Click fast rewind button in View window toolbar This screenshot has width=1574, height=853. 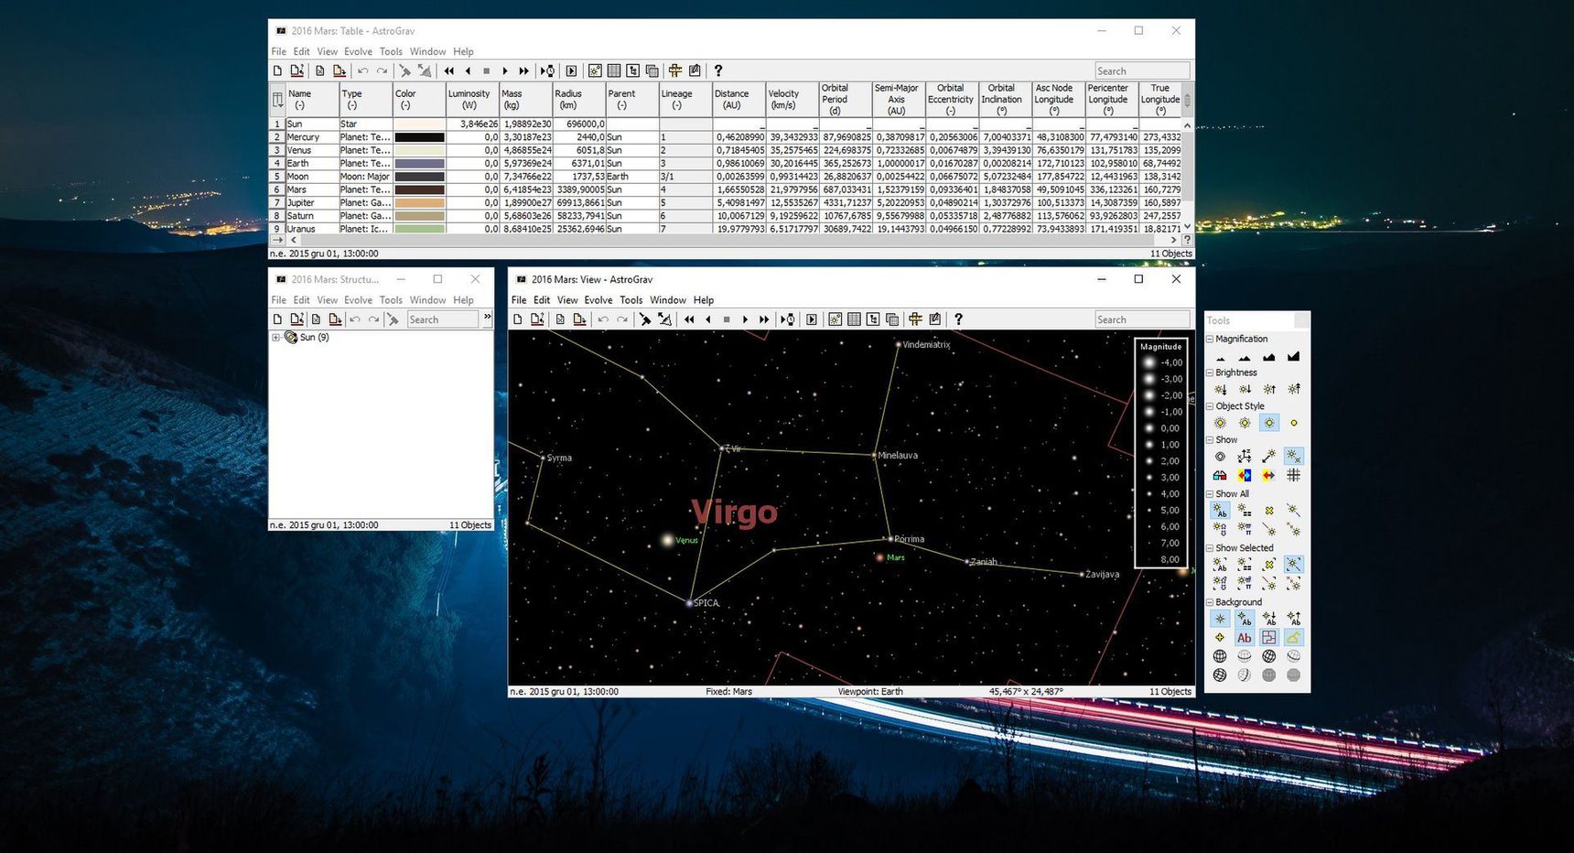tap(688, 319)
